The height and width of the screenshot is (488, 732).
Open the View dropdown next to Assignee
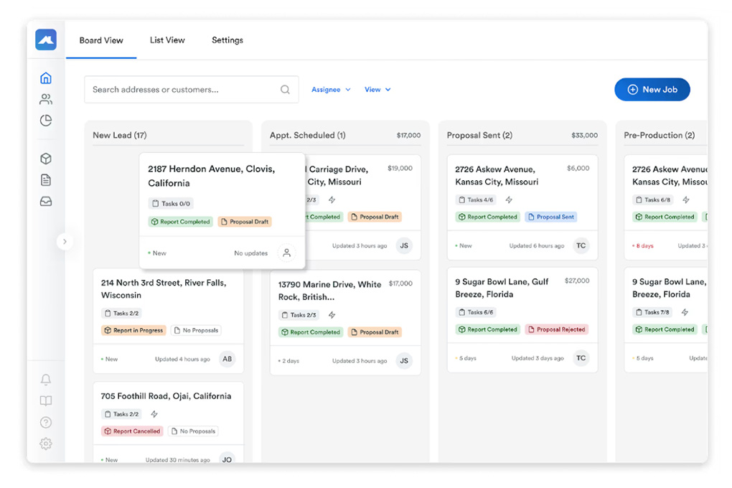coord(377,89)
